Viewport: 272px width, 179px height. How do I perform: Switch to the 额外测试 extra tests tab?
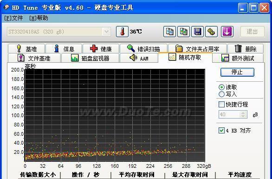238,58
